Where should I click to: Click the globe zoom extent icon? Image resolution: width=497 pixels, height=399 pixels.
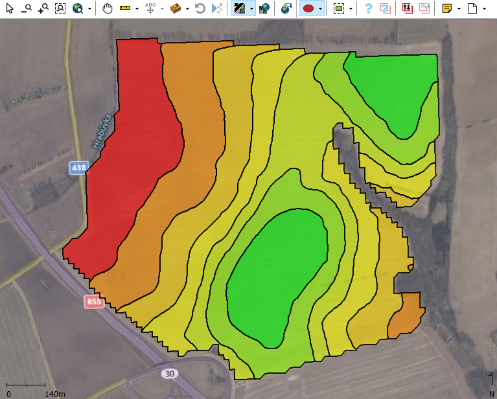coord(78,8)
